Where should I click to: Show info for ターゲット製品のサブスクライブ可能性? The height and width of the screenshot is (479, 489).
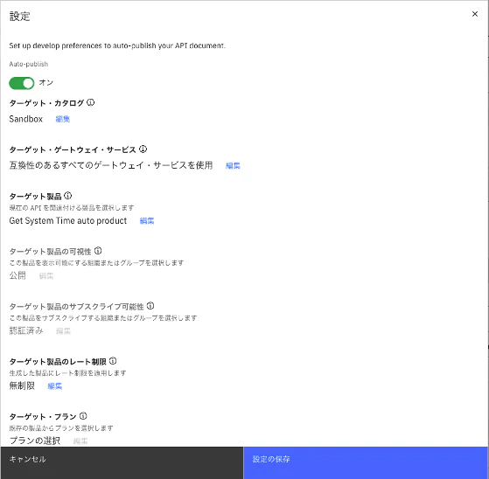pyautogui.click(x=150, y=306)
